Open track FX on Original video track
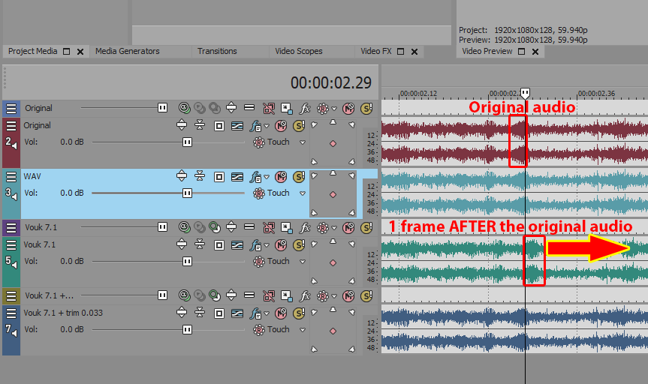648x384 pixels. tap(305, 108)
